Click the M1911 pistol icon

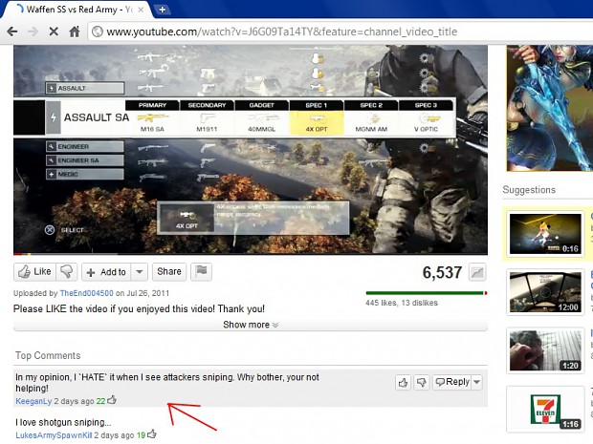point(207,118)
